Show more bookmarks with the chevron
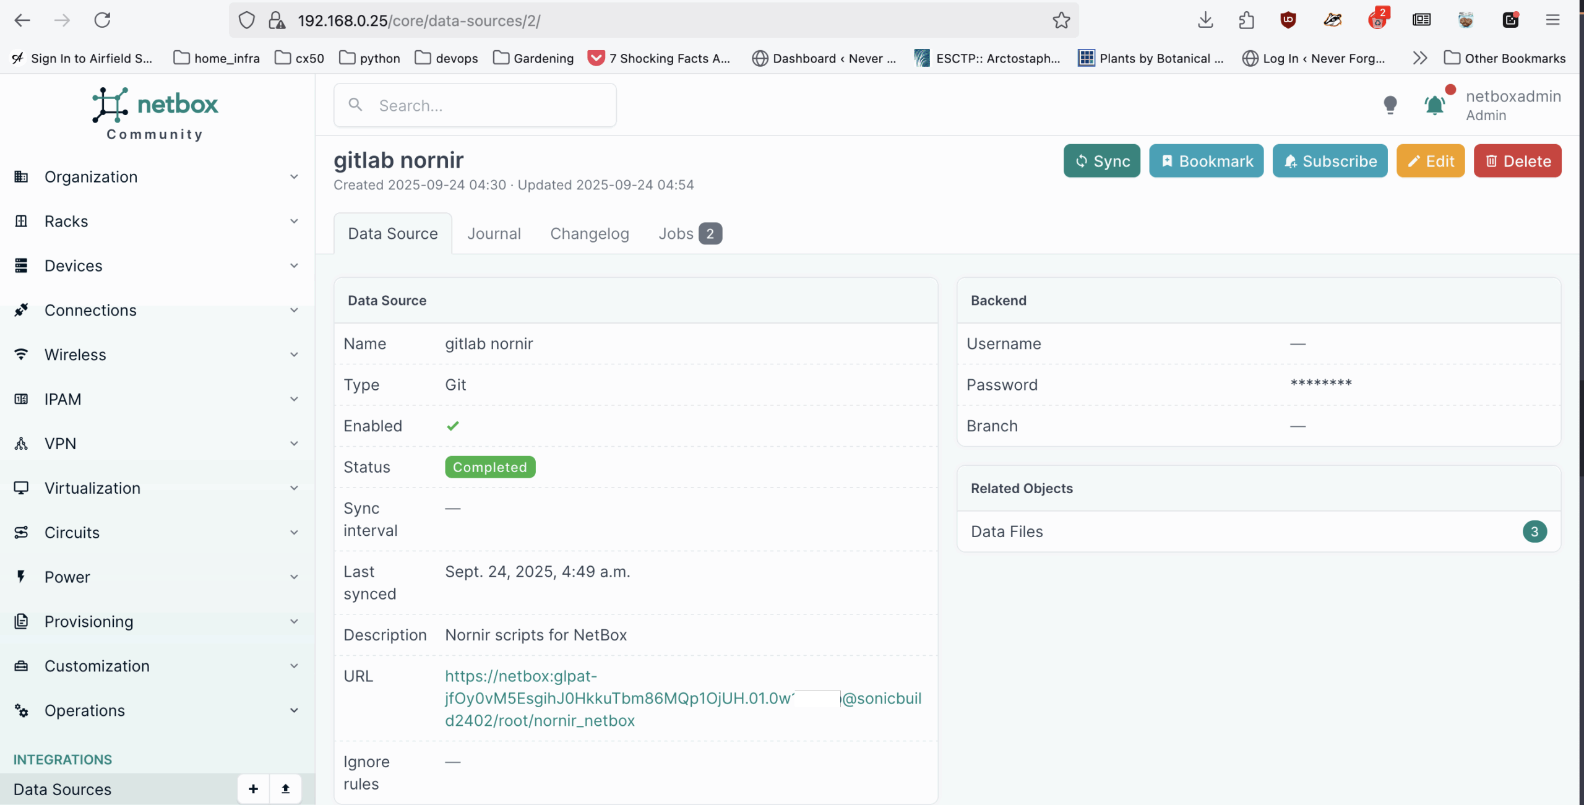 1419,58
